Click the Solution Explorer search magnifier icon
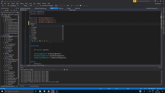This screenshot has height=93, width=165. point(17,13)
